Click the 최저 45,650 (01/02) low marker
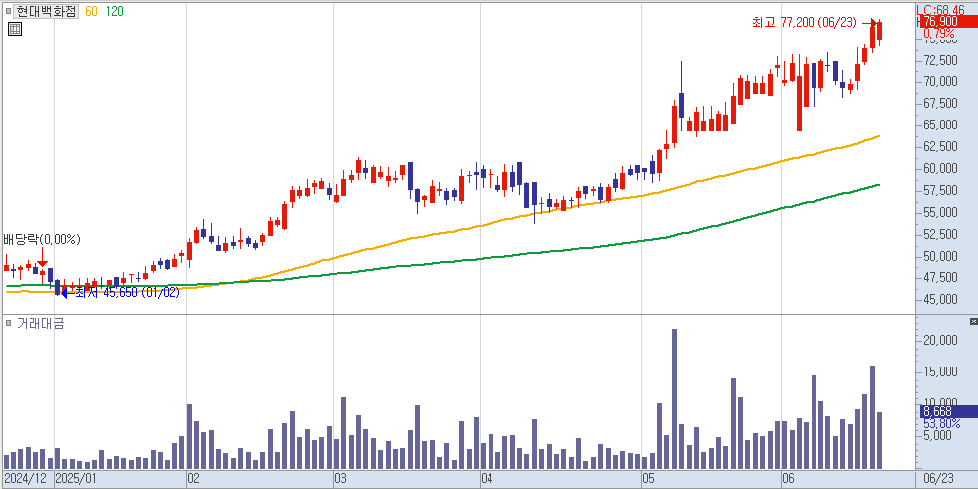Viewport: 978px width, 489px height. coord(128,292)
